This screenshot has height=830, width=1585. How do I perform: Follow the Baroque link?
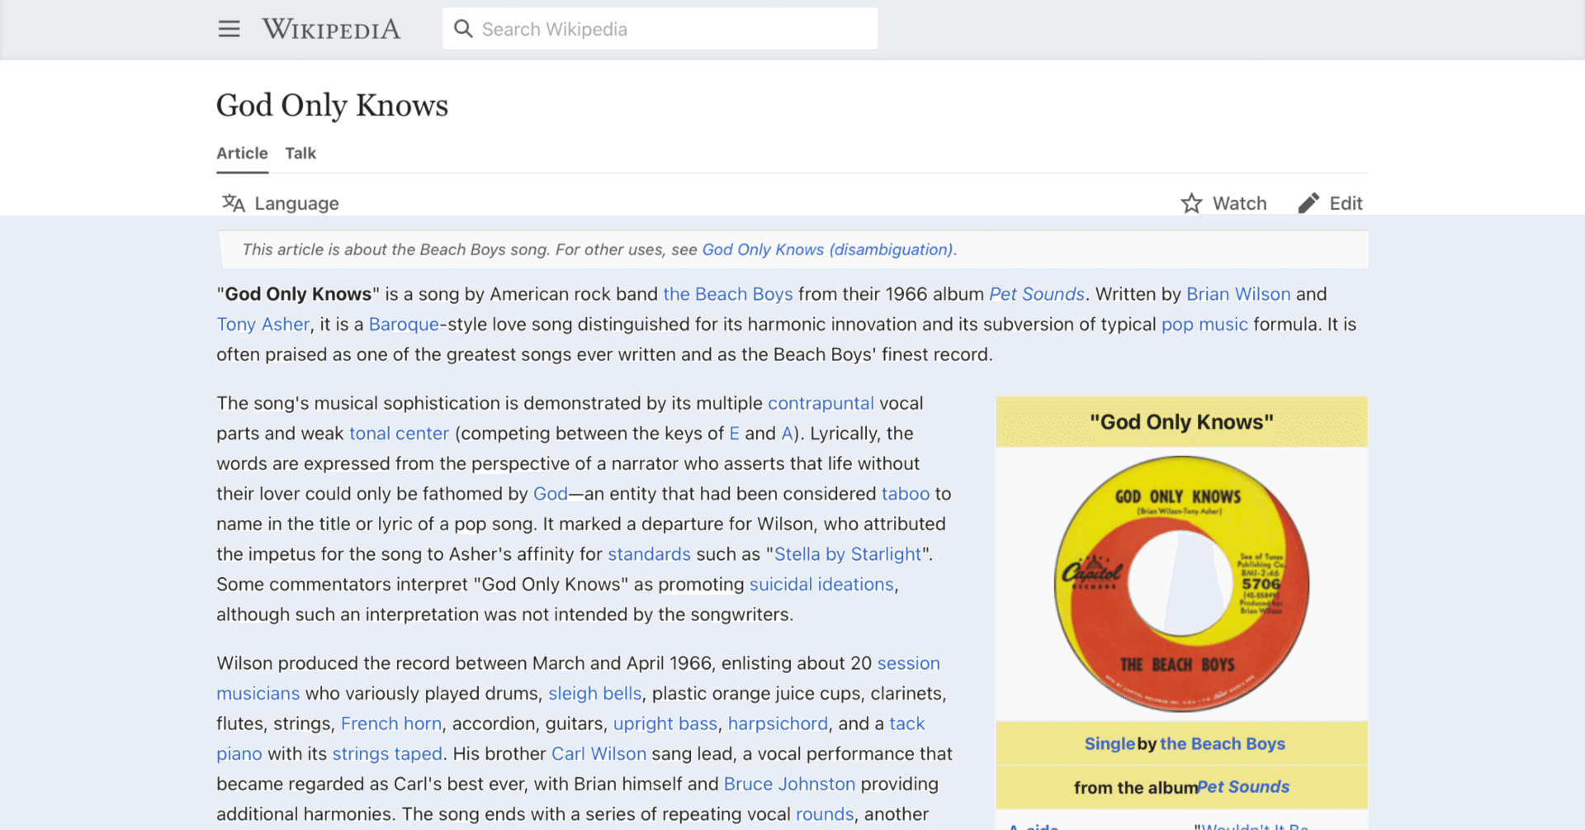pos(404,325)
